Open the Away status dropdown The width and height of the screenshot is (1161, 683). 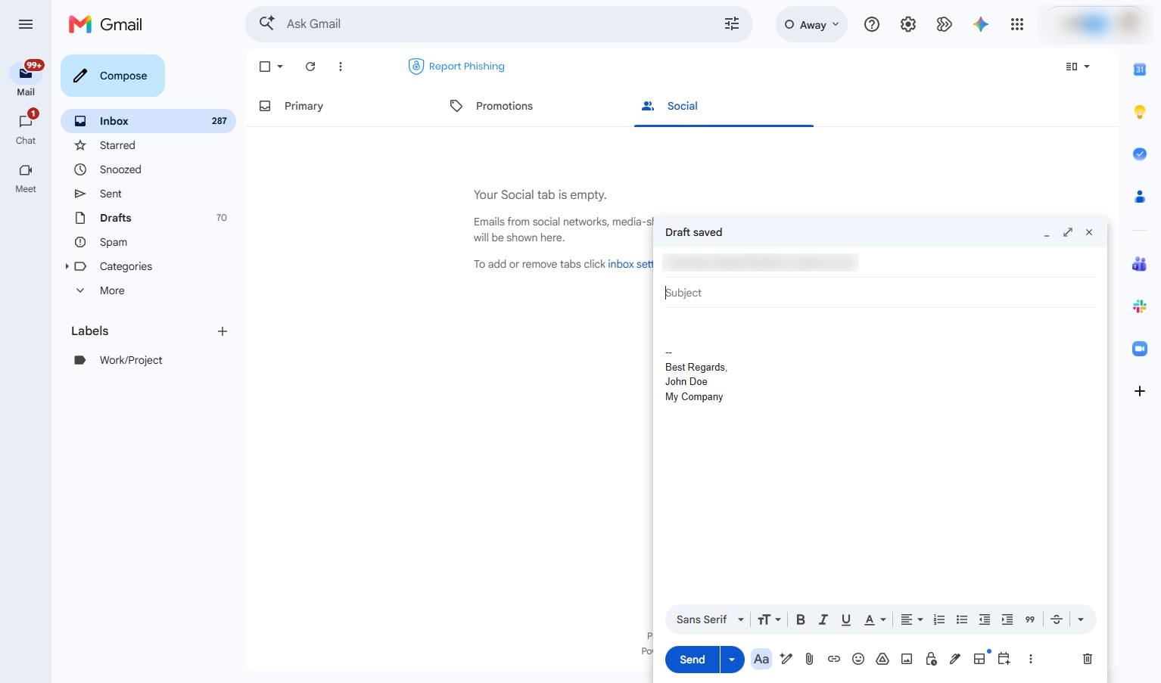click(811, 24)
